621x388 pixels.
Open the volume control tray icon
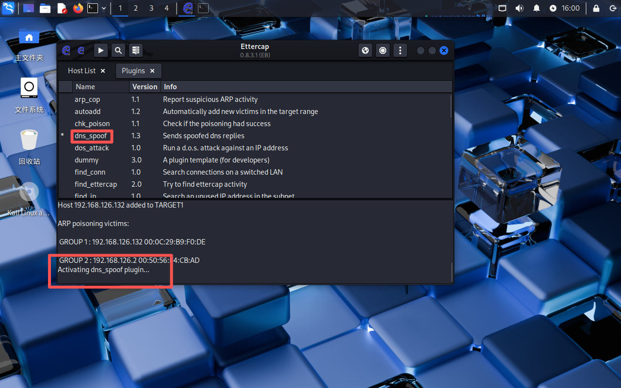point(519,8)
